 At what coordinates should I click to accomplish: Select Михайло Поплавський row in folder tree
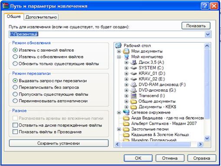(154, 140)
